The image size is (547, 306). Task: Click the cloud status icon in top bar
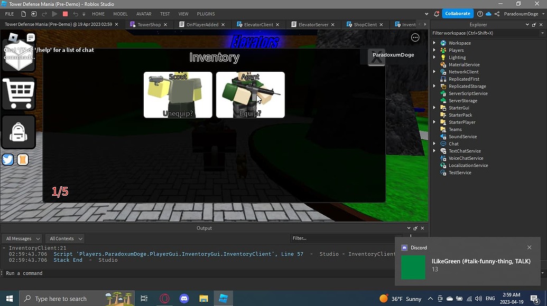click(488, 14)
